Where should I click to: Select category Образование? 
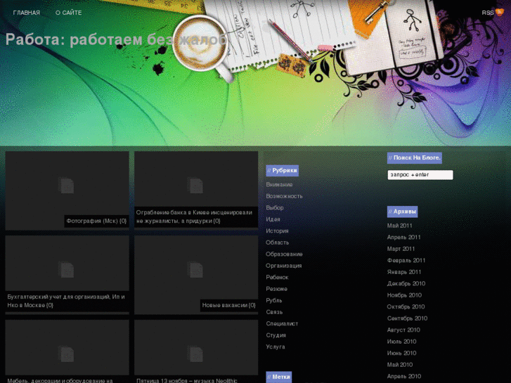[284, 254]
